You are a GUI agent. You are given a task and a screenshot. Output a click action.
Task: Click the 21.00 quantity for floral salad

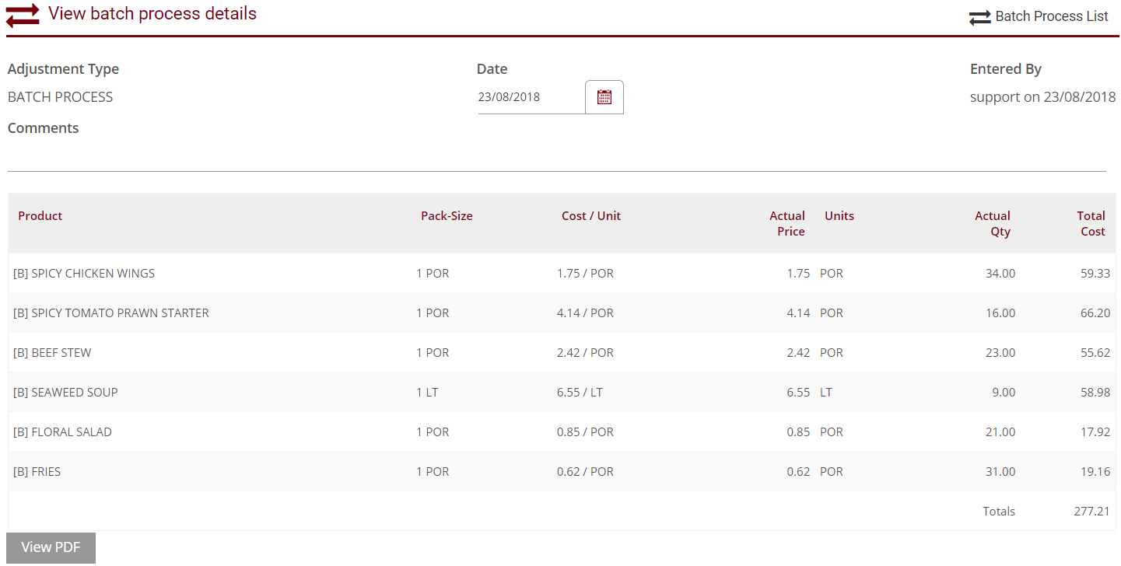[x=1001, y=431]
